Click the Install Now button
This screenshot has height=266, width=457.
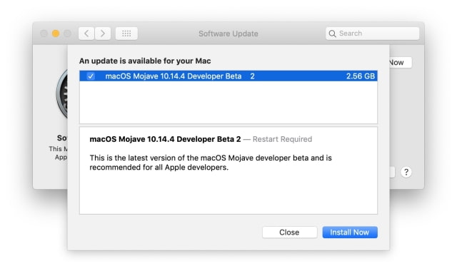pyautogui.click(x=350, y=232)
